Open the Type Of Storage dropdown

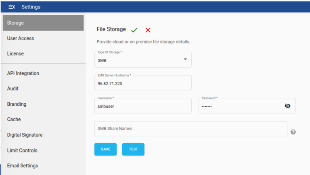tap(143, 60)
